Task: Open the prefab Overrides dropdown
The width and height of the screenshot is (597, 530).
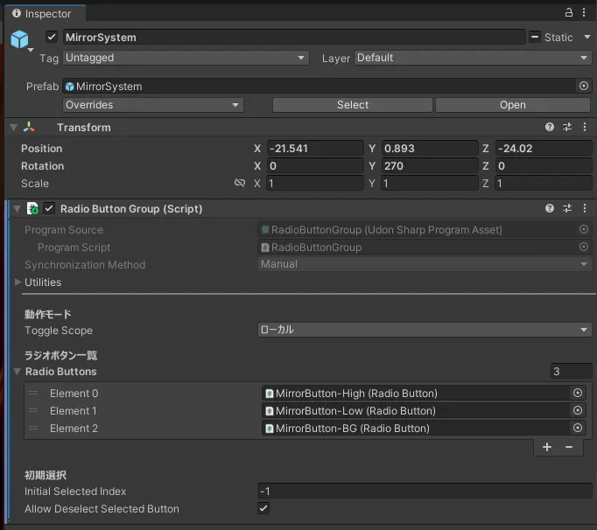Action: click(x=152, y=105)
